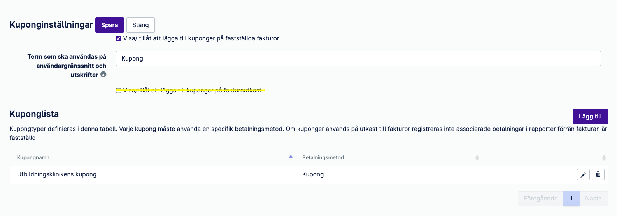Sort table by the Betalningsmetod column header
The image size is (617, 216).
(323, 157)
